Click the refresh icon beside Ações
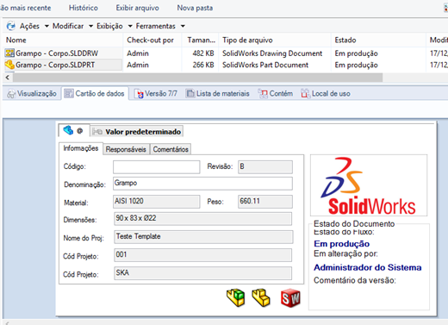Viewport: 448px width, 325px height. pyautogui.click(x=11, y=26)
